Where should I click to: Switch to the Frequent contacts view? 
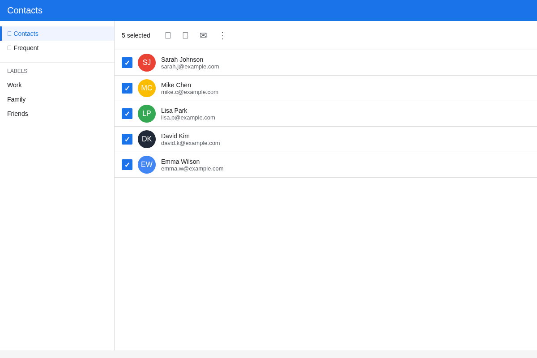(x=26, y=47)
